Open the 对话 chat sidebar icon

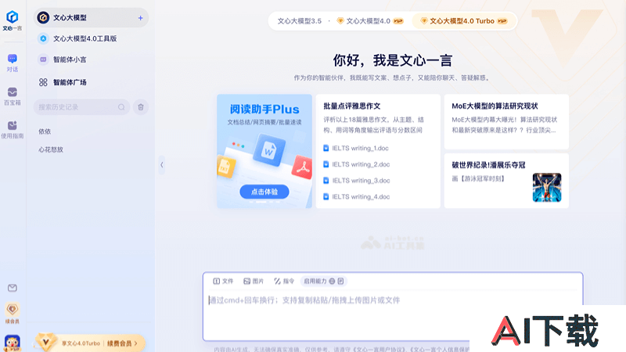click(13, 63)
